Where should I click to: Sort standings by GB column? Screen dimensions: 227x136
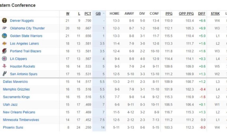click(x=98, y=14)
